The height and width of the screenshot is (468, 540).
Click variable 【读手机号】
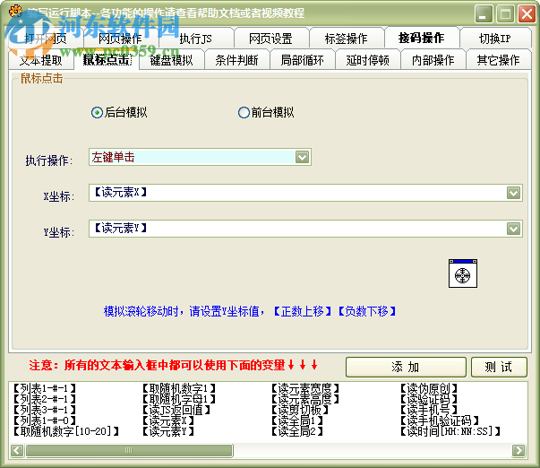point(429,410)
